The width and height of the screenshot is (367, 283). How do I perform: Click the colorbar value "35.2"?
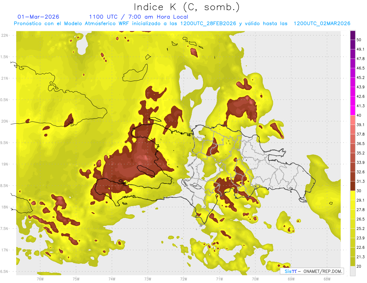click(361, 153)
